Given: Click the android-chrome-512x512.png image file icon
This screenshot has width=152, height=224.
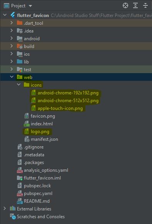Looking at the screenshot, I should coord(33,100).
